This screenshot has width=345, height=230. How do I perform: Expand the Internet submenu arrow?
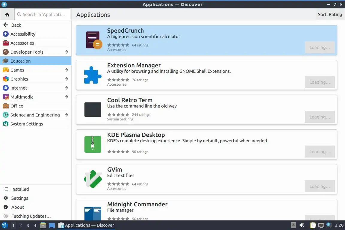pyautogui.click(x=66, y=88)
